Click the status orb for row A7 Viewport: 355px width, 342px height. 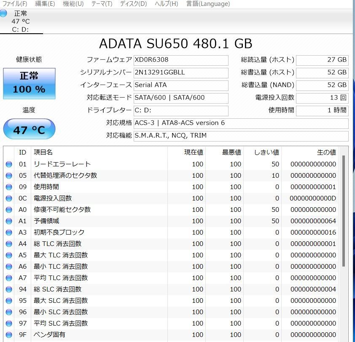click(x=9, y=278)
